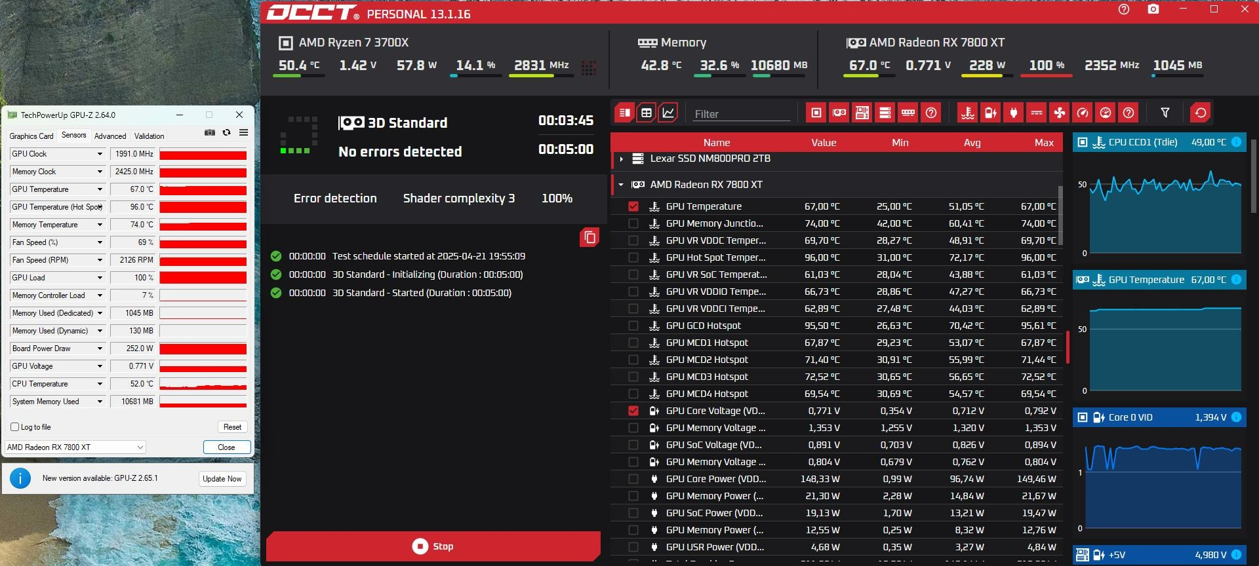
Task: Uncheck the GPU Core Voltage checkbox
Action: pyautogui.click(x=633, y=411)
